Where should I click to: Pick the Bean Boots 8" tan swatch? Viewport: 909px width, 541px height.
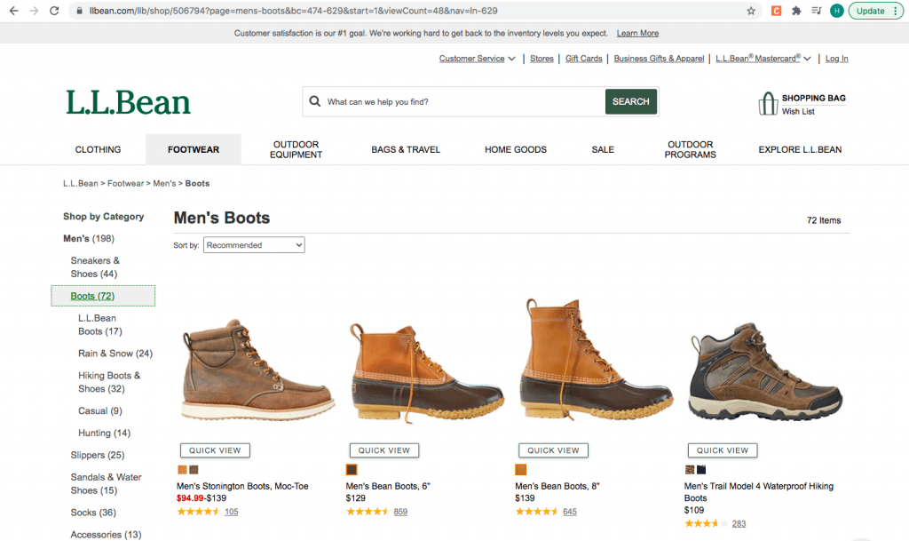520,470
